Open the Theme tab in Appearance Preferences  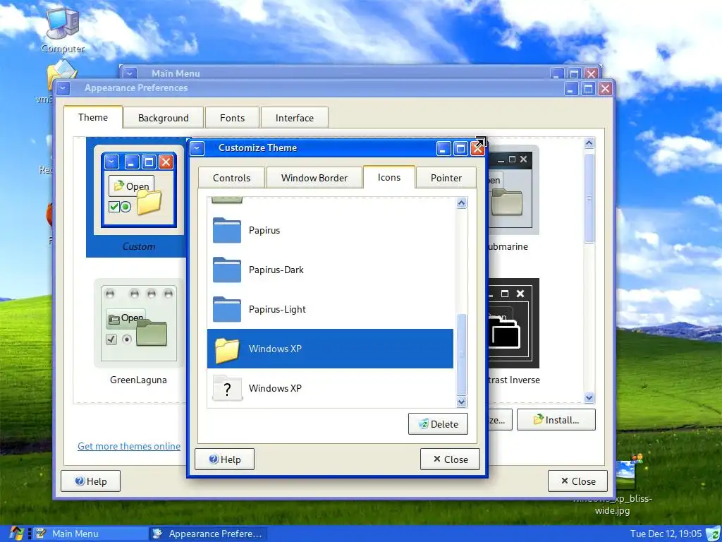[93, 117]
